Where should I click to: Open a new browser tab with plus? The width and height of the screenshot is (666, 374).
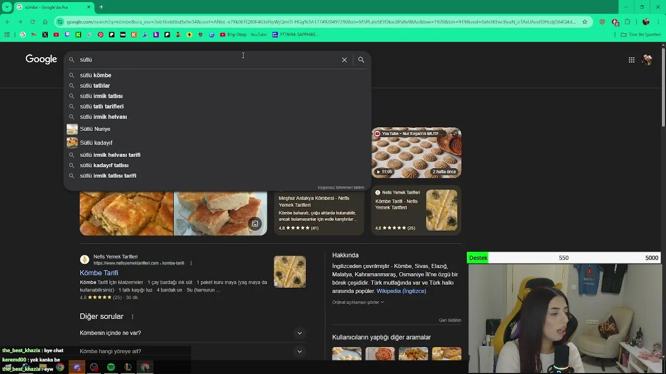[101, 7]
